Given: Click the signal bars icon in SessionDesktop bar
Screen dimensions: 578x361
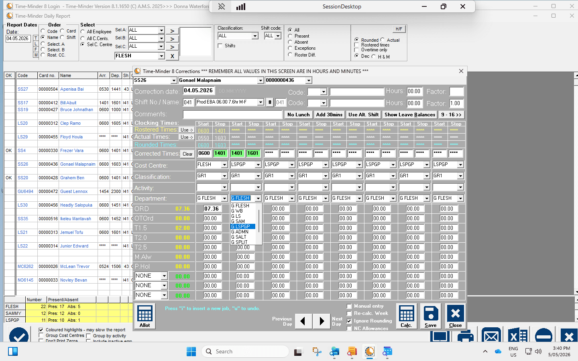Looking at the screenshot, I should [241, 7].
